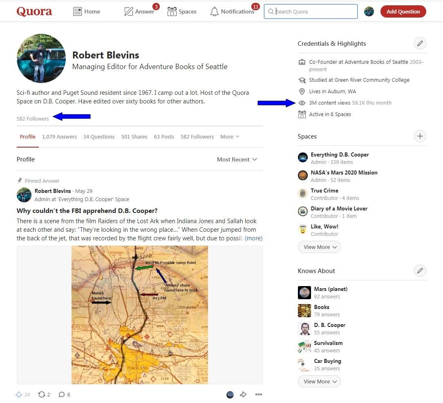This screenshot has width=443, height=403.
Task: Click the '3M content views' text
Action: coord(329,103)
